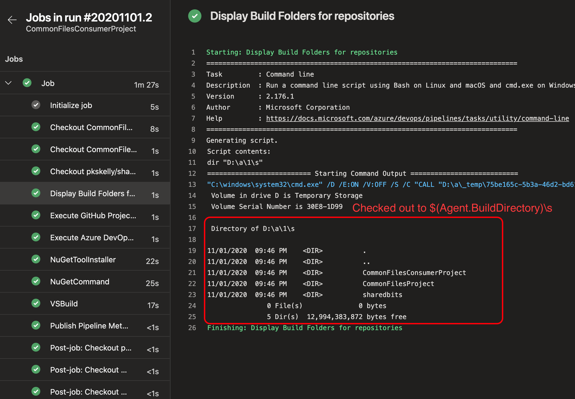Click the success icon next to NuGetCommand

36,281
